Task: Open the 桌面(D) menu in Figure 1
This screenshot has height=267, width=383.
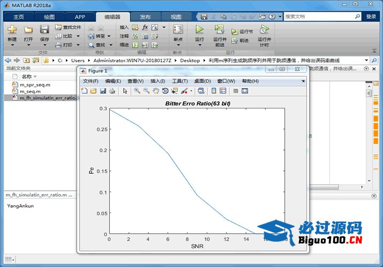Action: (x=202, y=81)
